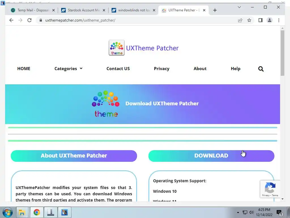Open the reCAPTCHA Terms link
Image resolution: width=290 pixels, height=218 pixels.
[275, 195]
